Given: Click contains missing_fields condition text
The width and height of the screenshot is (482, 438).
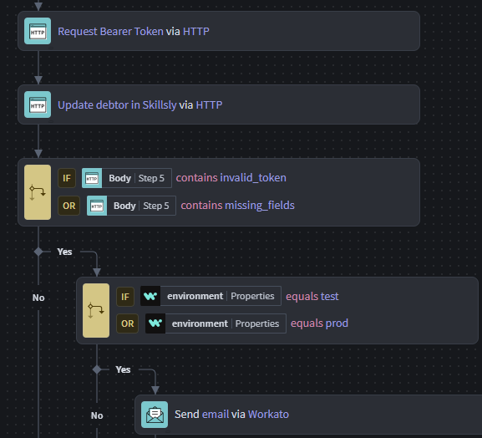Looking at the screenshot, I should tap(237, 205).
